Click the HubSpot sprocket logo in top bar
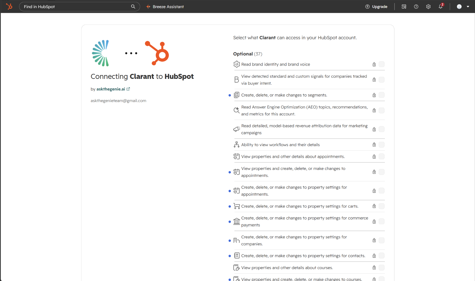Screen dimensions: 475x281 [9, 6]
